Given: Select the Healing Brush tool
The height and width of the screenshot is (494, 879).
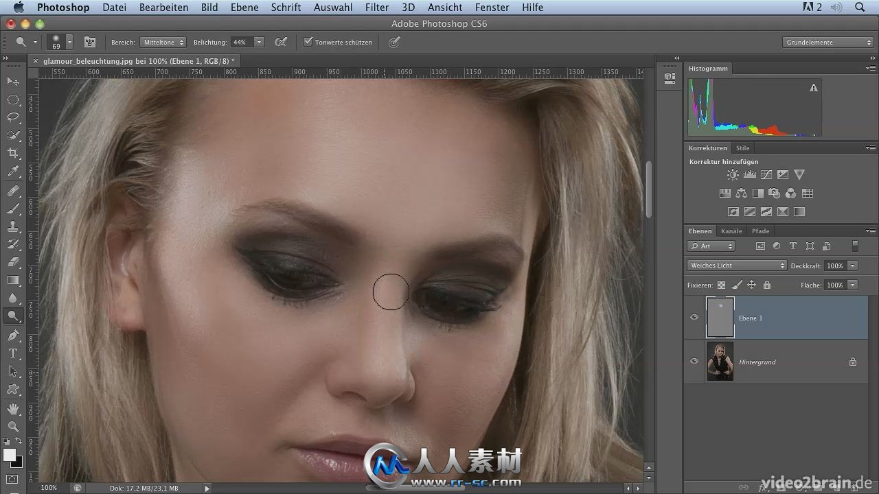Looking at the screenshot, I should (13, 191).
